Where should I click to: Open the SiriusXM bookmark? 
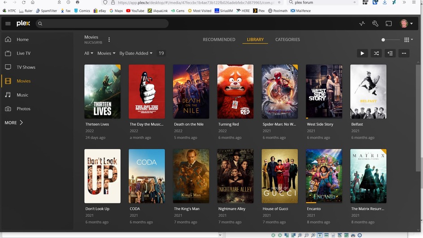coord(224,11)
